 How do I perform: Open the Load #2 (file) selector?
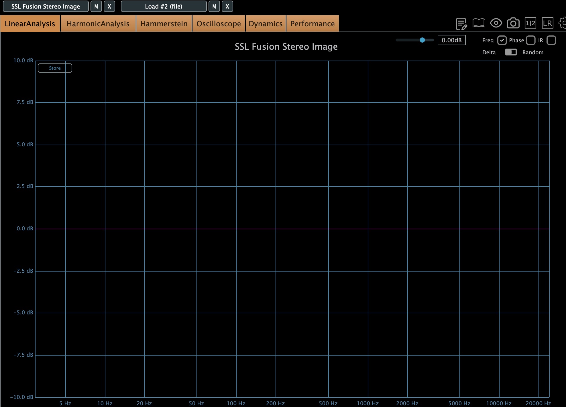[164, 6]
